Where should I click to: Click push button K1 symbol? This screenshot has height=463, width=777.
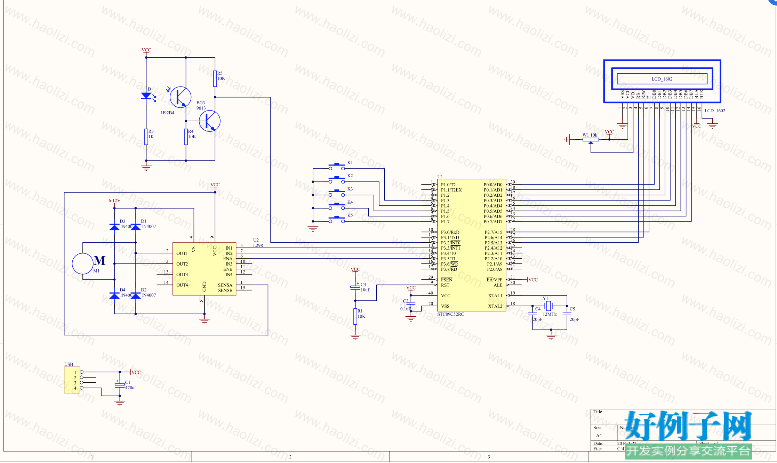coord(337,166)
